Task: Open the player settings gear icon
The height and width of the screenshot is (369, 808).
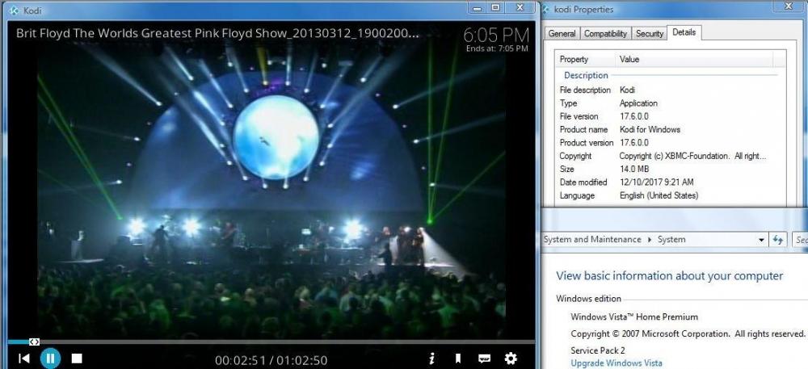Action: point(511,358)
